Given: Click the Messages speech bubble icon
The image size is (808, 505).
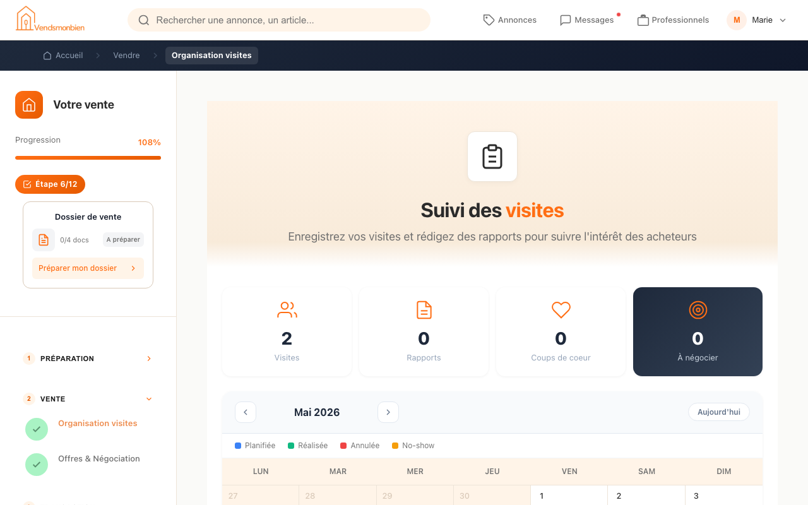Looking at the screenshot, I should [566, 20].
